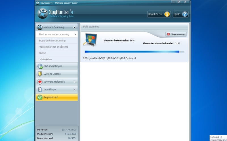This screenshot has width=227, height=141.
Task: Click Produkt Version 4.15.1.4270 value
Action: [70, 134]
